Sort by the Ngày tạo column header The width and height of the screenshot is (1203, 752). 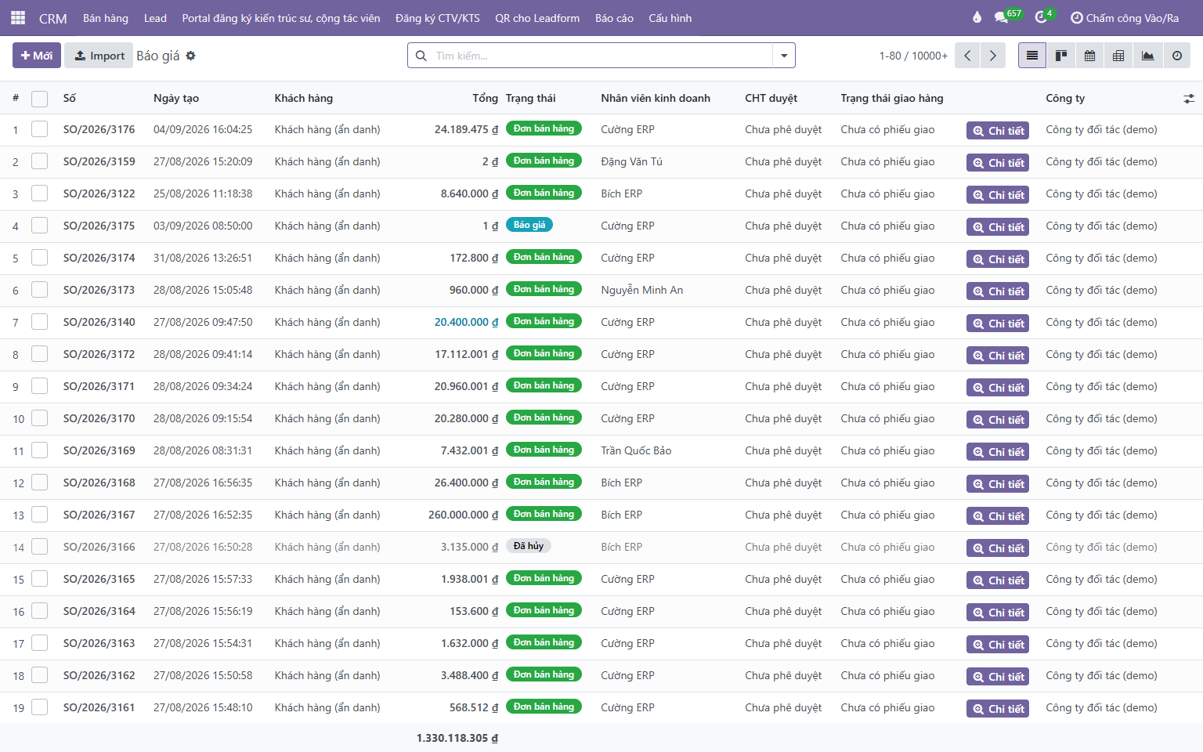click(176, 98)
